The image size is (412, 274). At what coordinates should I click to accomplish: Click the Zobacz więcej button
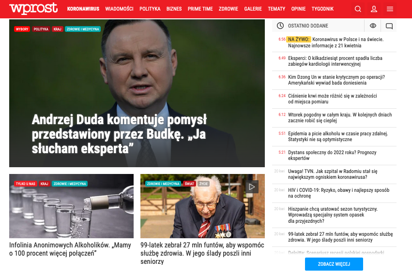[x=334, y=264]
